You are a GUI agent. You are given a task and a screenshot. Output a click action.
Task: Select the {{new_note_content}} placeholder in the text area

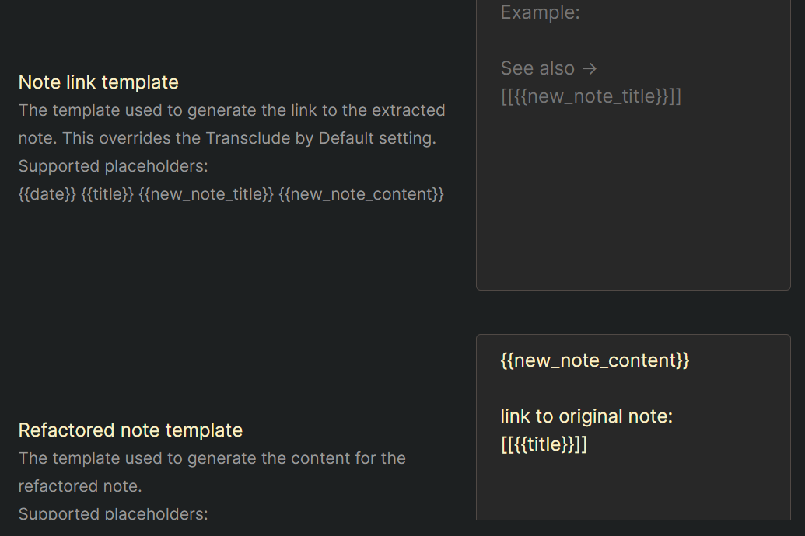click(x=595, y=360)
